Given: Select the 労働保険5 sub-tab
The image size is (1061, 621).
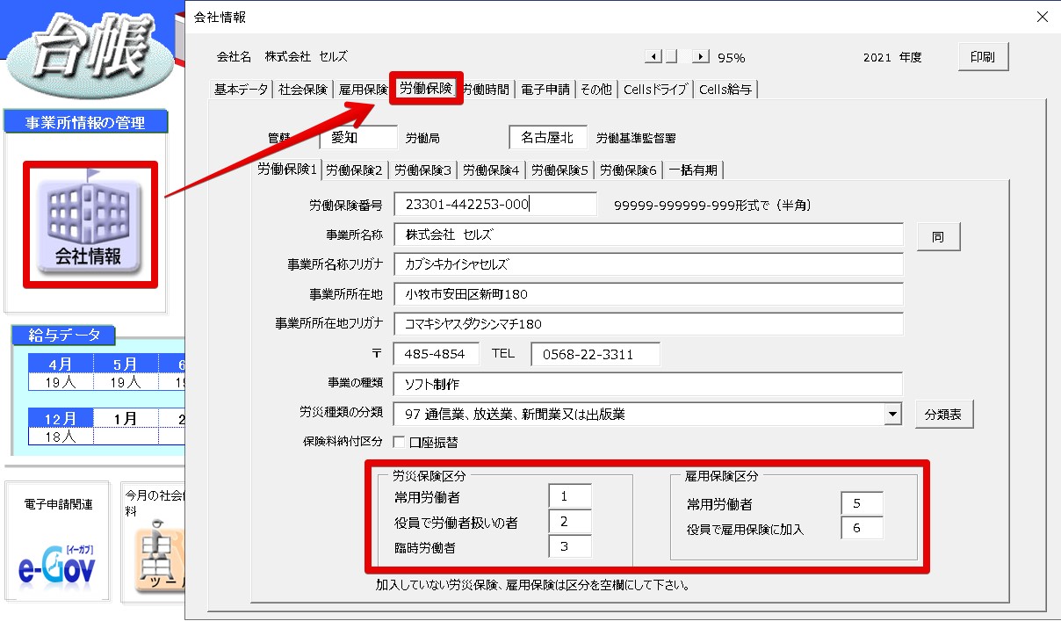Looking at the screenshot, I should coord(560,170).
